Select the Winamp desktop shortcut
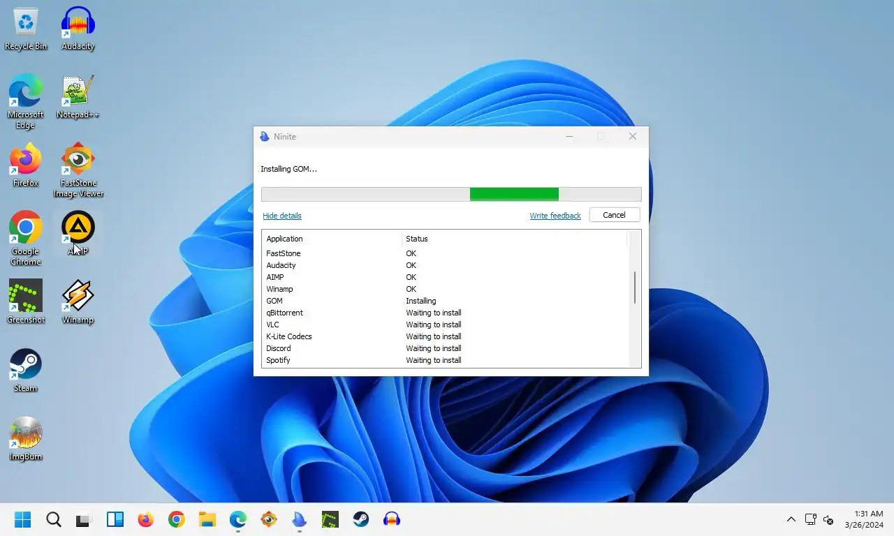894x536 pixels. (78, 302)
